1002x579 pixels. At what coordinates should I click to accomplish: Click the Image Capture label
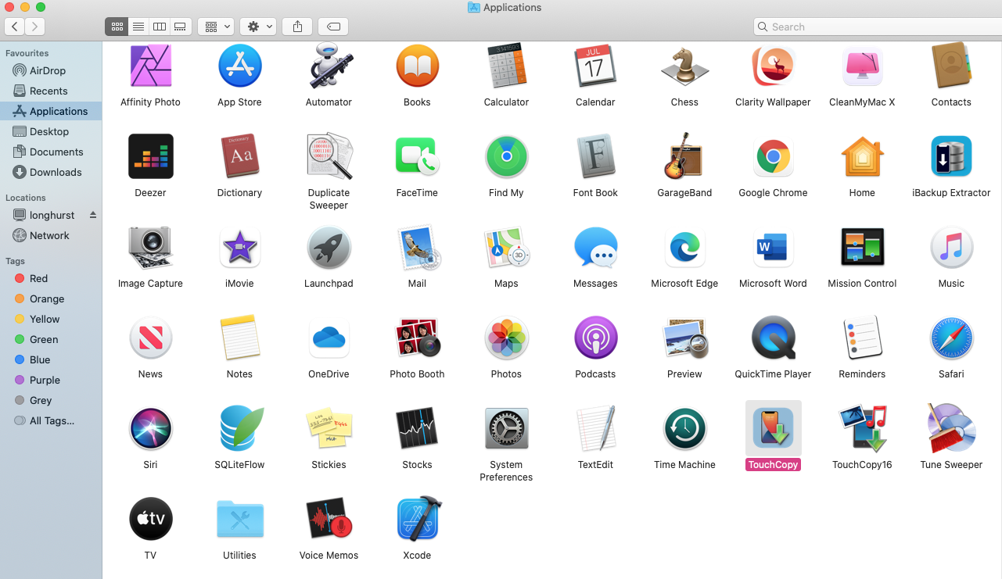(150, 284)
